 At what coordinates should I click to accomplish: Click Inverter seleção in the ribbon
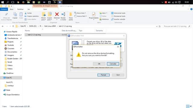118,19
